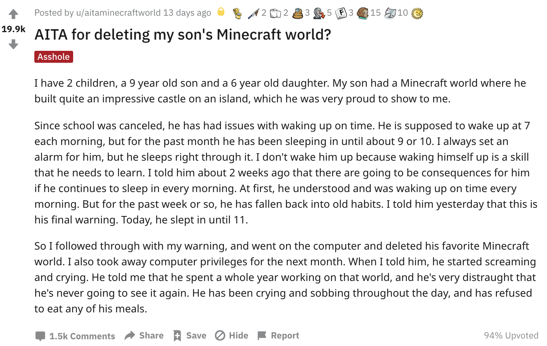The width and height of the screenshot is (547, 346).
Task: Downvote the AITA post
Action: click(x=13, y=44)
